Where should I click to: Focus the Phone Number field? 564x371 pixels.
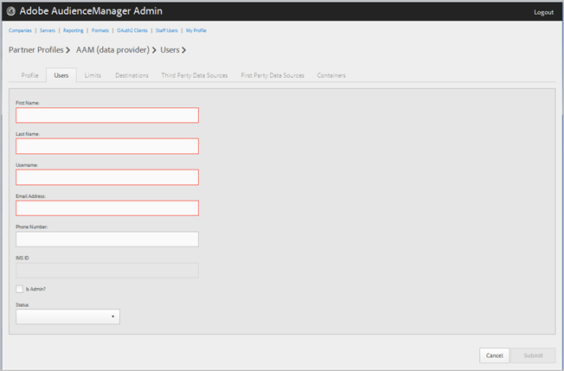pyautogui.click(x=107, y=239)
